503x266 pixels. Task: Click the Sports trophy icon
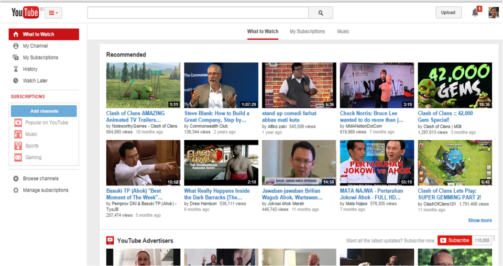pos(18,146)
